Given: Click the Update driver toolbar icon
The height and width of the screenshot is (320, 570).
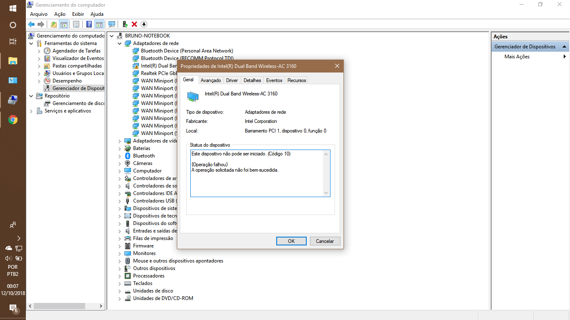Looking at the screenshot, I should coord(125,24).
